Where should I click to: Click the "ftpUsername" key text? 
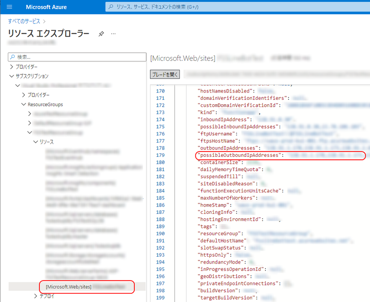pyautogui.click(x=216, y=133)
